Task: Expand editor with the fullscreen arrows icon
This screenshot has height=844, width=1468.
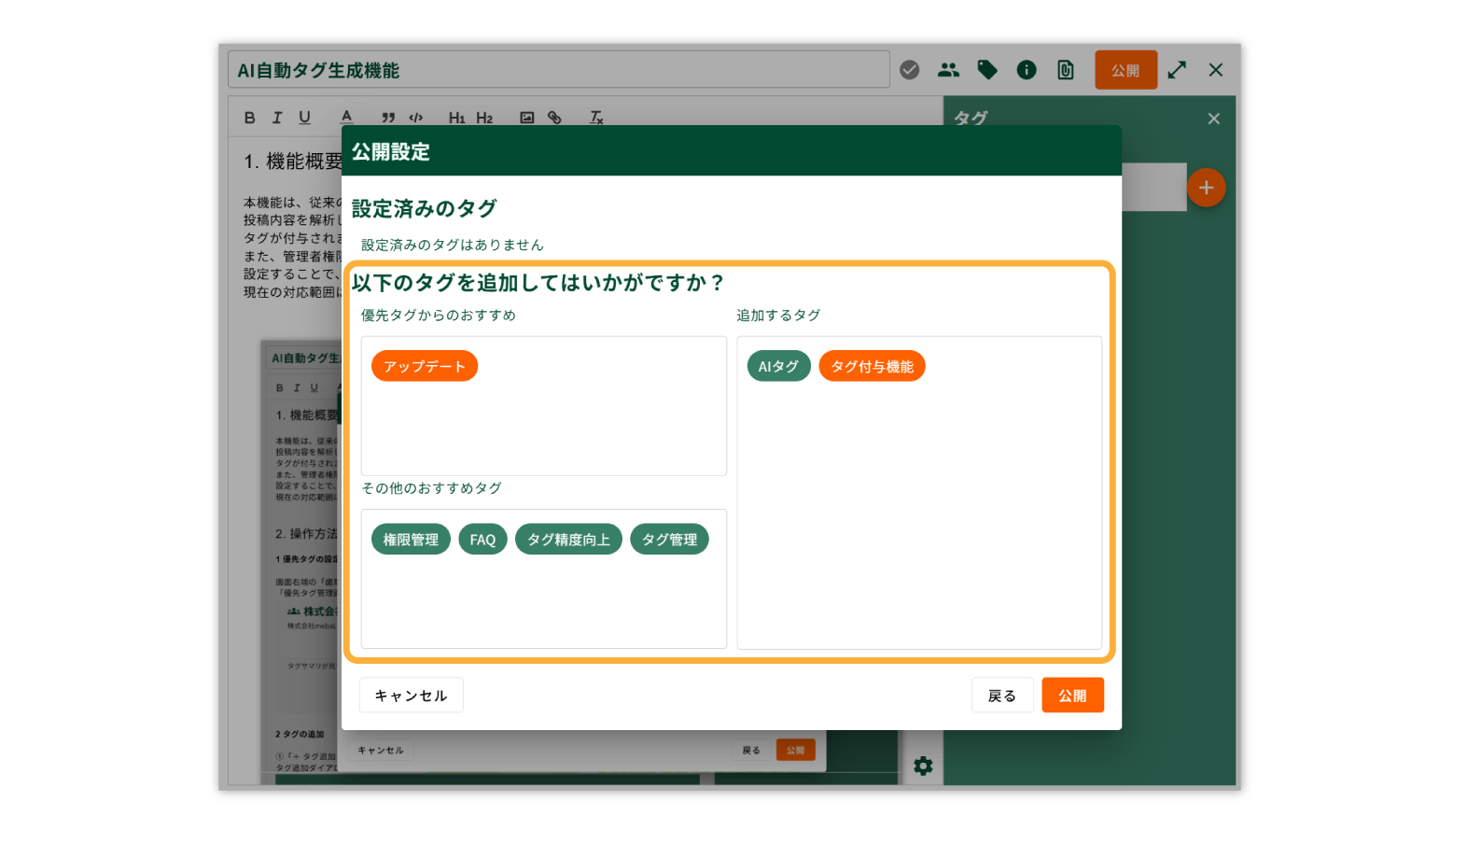Action: pyautogui.click(x=1177, y=70)
